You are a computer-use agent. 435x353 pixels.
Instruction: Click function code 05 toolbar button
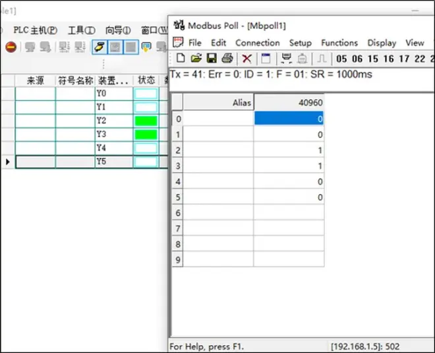(x=341, y=59)
